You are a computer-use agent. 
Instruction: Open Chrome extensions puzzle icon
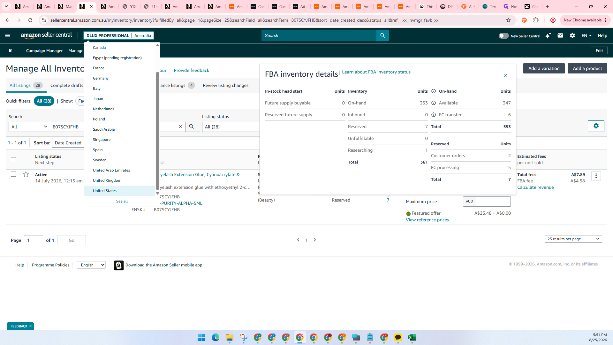(536, 20)
